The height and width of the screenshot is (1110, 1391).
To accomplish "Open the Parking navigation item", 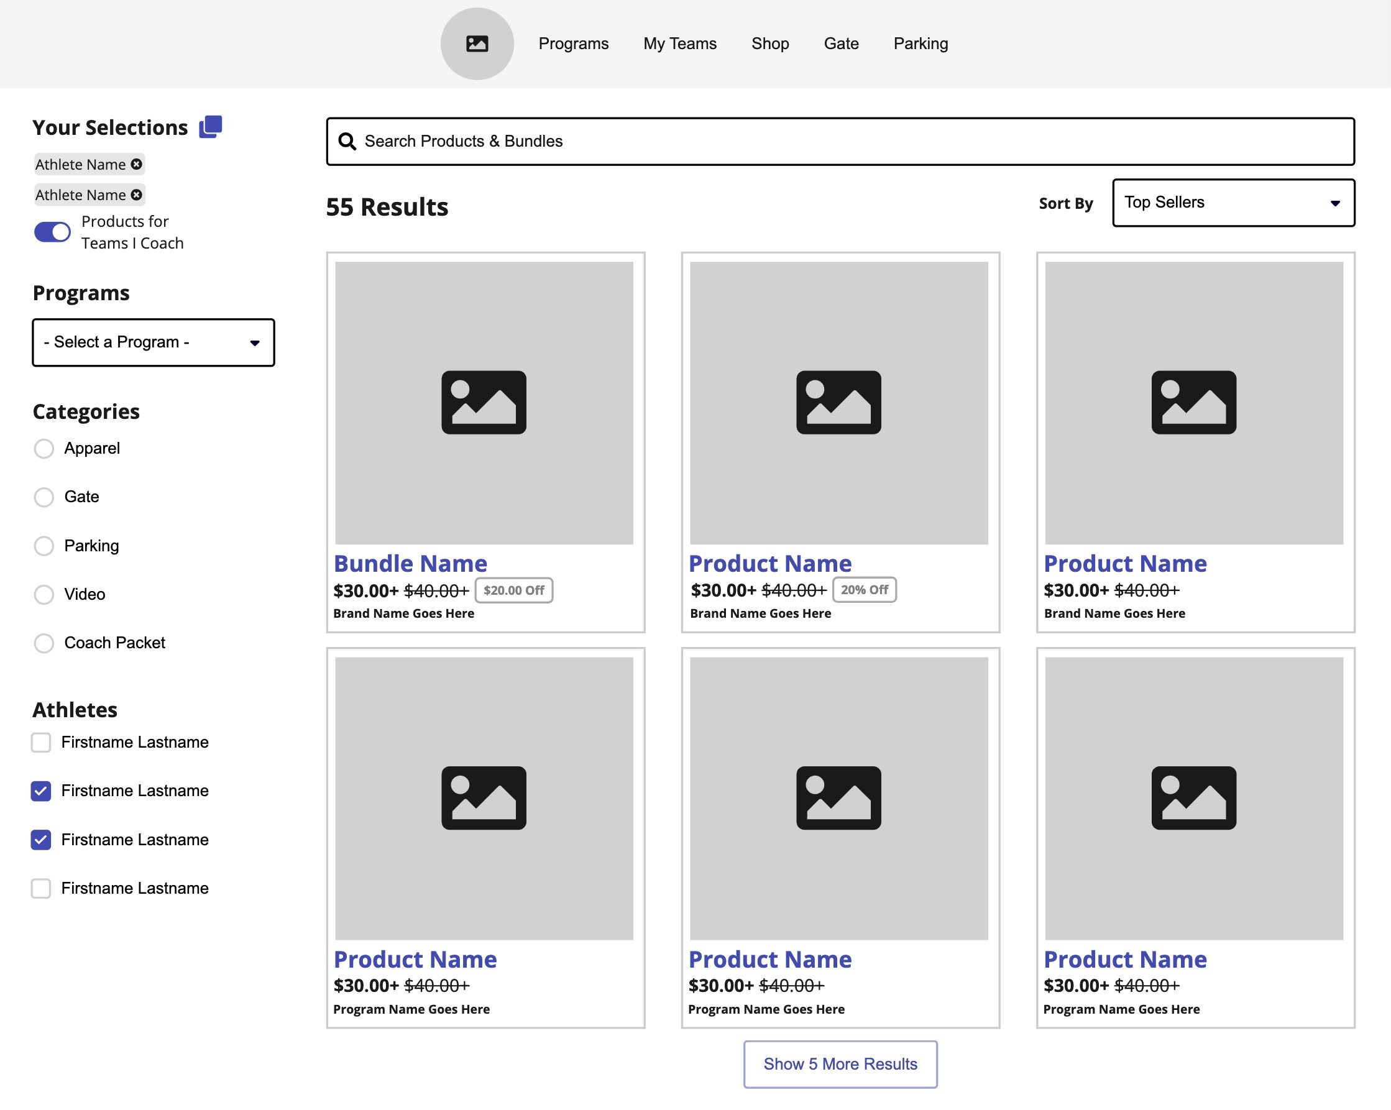I will click(920, 44).
